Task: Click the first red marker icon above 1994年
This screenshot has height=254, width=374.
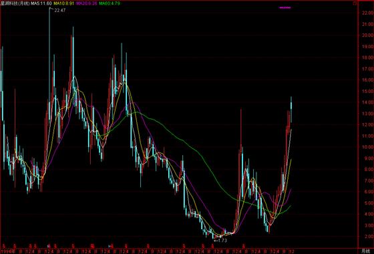Action: pyautogui.click(x=4, y=245)
